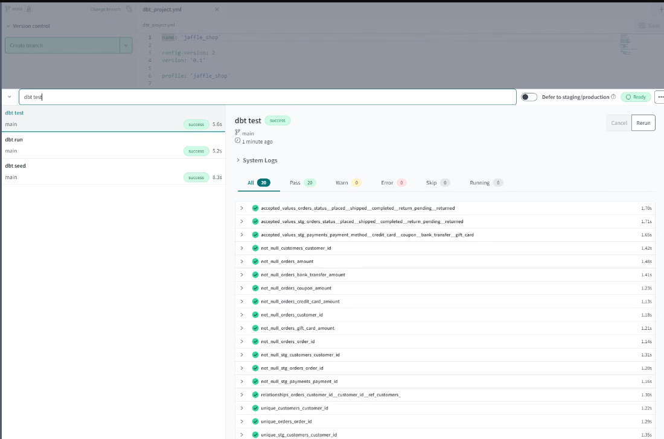Select the dbt seed entry in history list

(113, 171)
